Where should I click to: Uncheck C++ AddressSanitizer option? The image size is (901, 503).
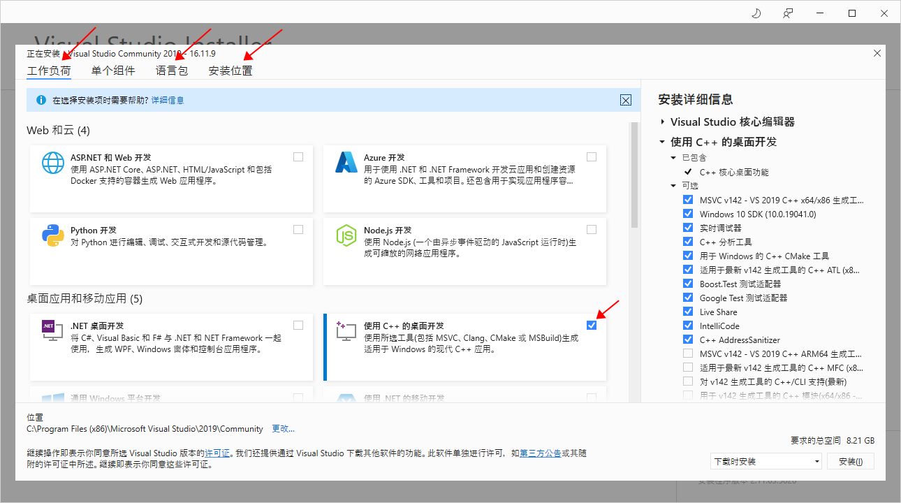688,340
